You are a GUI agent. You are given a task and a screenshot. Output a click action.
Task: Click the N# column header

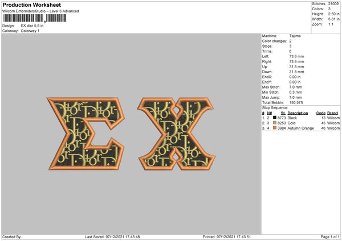[x=270, y=113]
